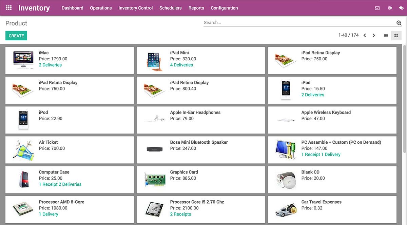
Task: Click the search magnifier icon
Action: coord(399,22)
